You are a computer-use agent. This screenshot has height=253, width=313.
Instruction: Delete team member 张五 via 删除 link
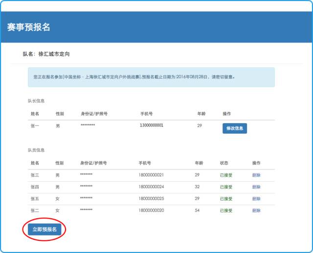(256, 199)
